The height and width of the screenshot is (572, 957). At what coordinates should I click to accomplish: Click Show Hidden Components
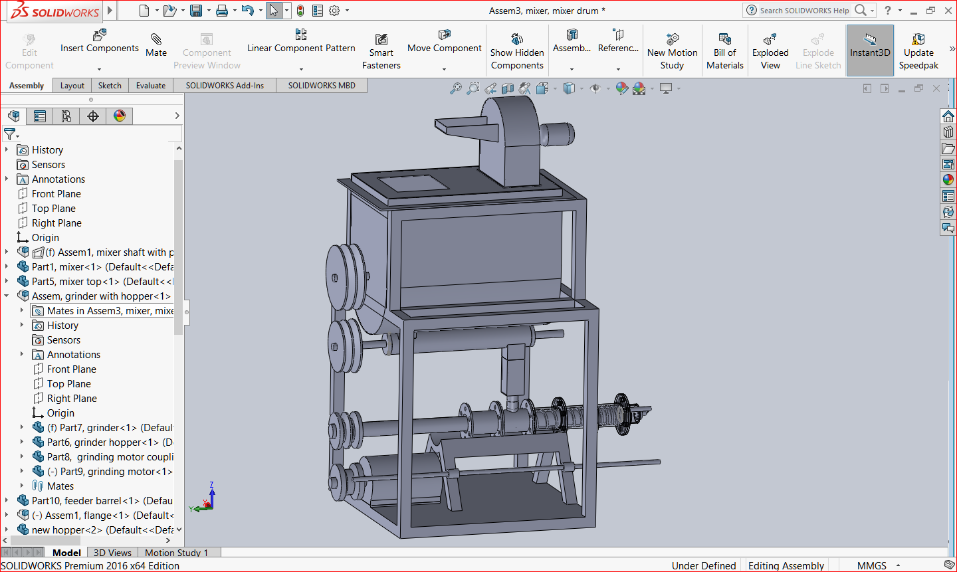coord(517,50)
